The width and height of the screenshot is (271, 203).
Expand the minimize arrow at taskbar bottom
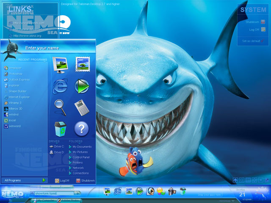[x=233, y=201]
